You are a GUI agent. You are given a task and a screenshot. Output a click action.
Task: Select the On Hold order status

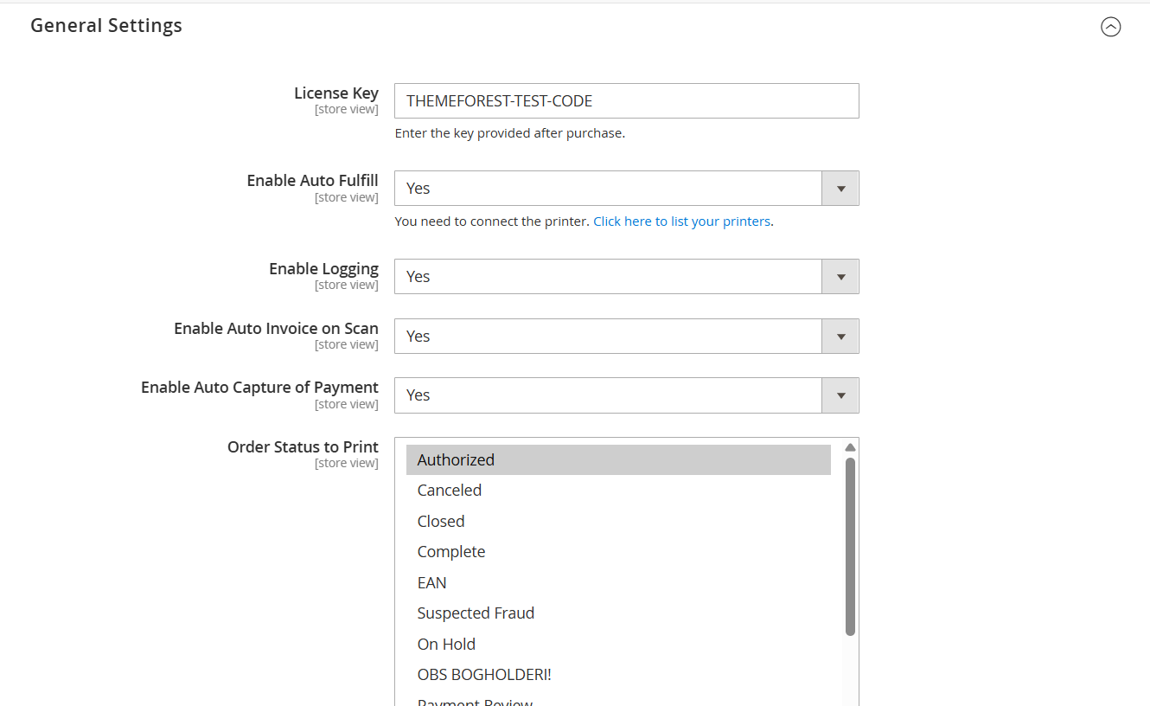click(446, 644)
